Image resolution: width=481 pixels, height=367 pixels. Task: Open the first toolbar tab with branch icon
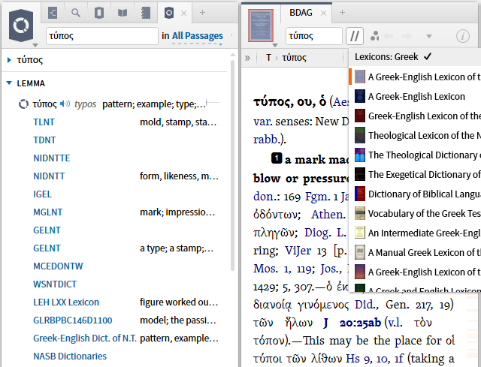[x=53, y=13]
